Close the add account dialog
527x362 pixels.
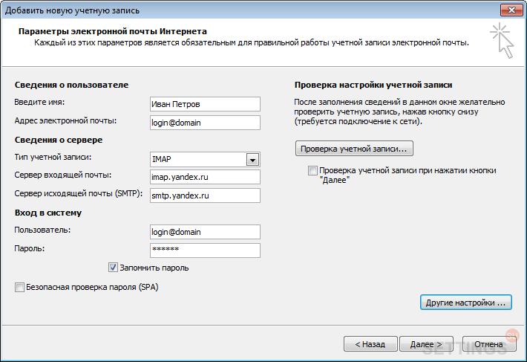511,10
